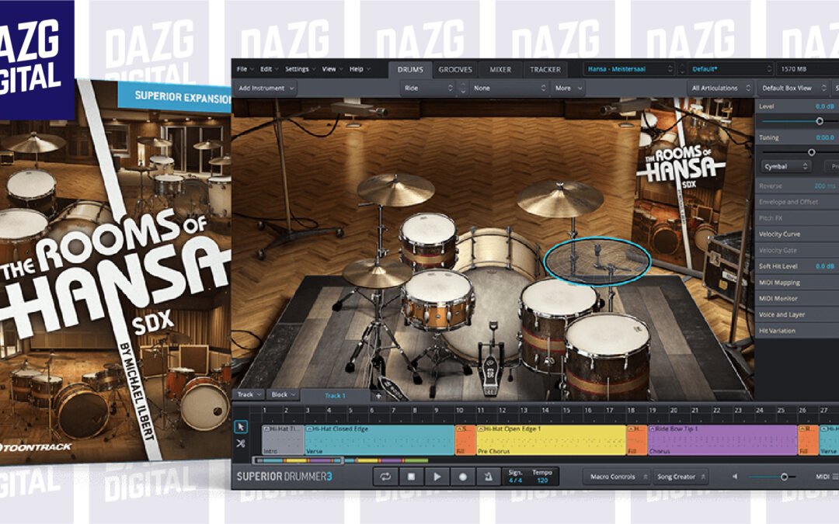Select the yellow Pre Chorus block
The image size is (839, 524).
tap(551, 440)
